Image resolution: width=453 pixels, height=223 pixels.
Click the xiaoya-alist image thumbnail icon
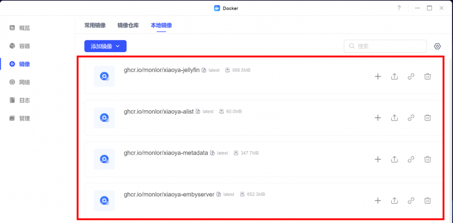coord(104,118)
